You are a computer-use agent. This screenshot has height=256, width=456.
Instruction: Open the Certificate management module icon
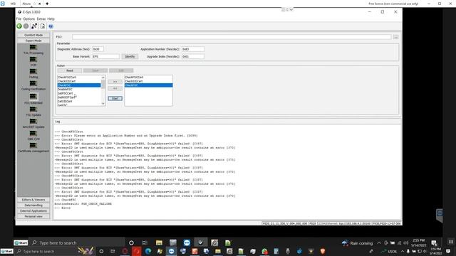point(33,145)
